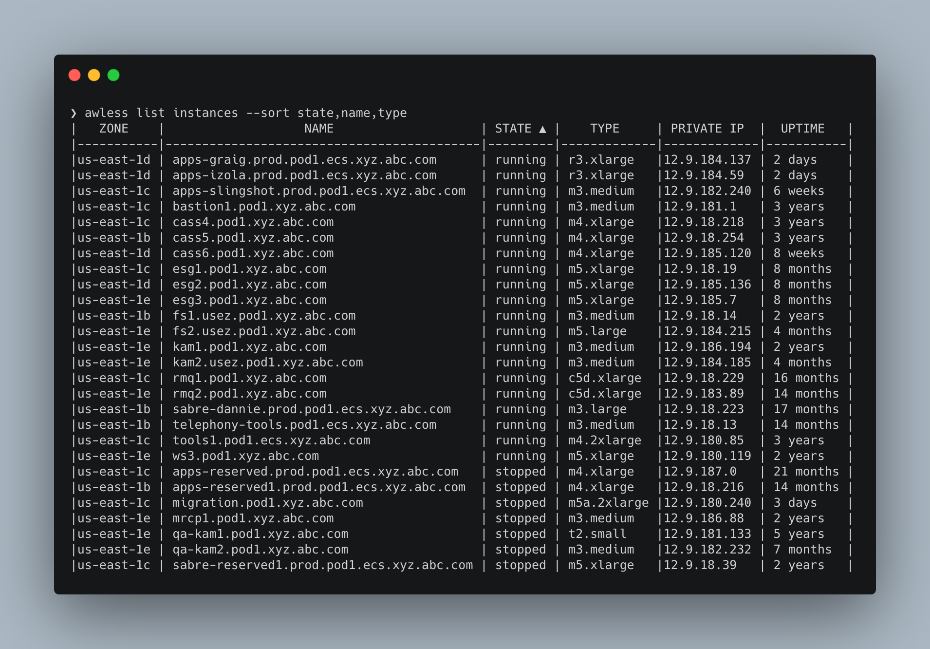Click the PRIVATE IP column header

pyautogui.click(x=707, y=129)
